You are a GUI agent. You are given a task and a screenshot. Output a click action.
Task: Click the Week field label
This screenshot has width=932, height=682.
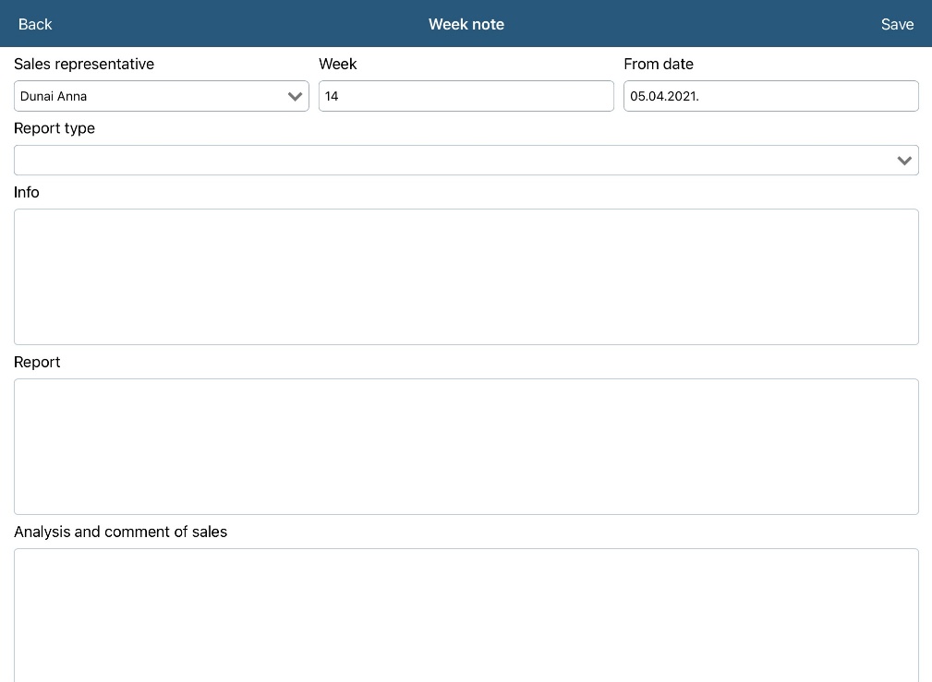[338, 64]
